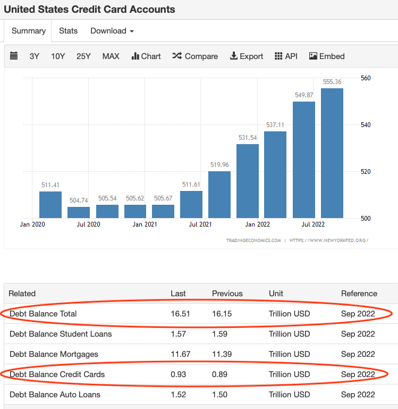Click the 511.41 chart bar
Viewport: 398px width, 409px height.
click(50, 205)
